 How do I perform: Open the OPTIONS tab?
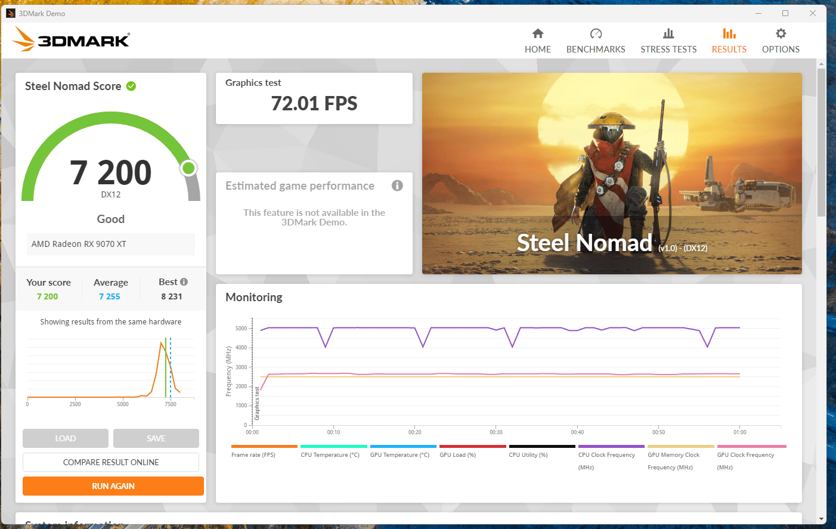pyautogui.click(x=781, y=50)
